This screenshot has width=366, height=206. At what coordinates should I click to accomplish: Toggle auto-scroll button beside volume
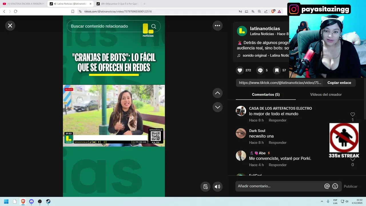(x=205, y=187)
